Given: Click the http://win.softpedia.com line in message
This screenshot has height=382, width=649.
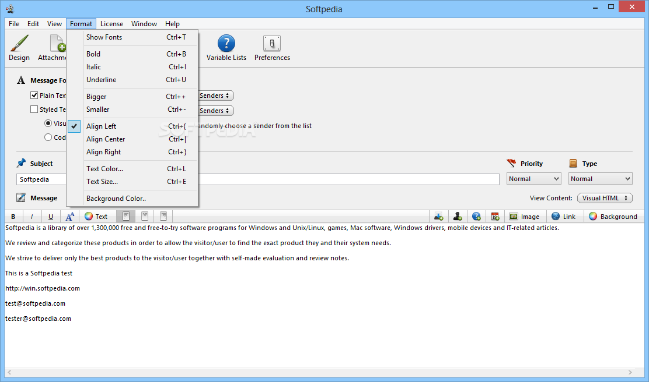Looking at the screenshot, I should 43,288.
